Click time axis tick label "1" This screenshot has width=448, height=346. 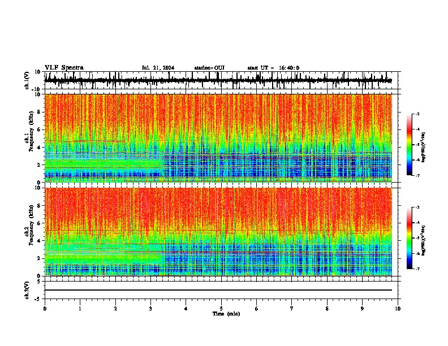click(x=80, y=309)
